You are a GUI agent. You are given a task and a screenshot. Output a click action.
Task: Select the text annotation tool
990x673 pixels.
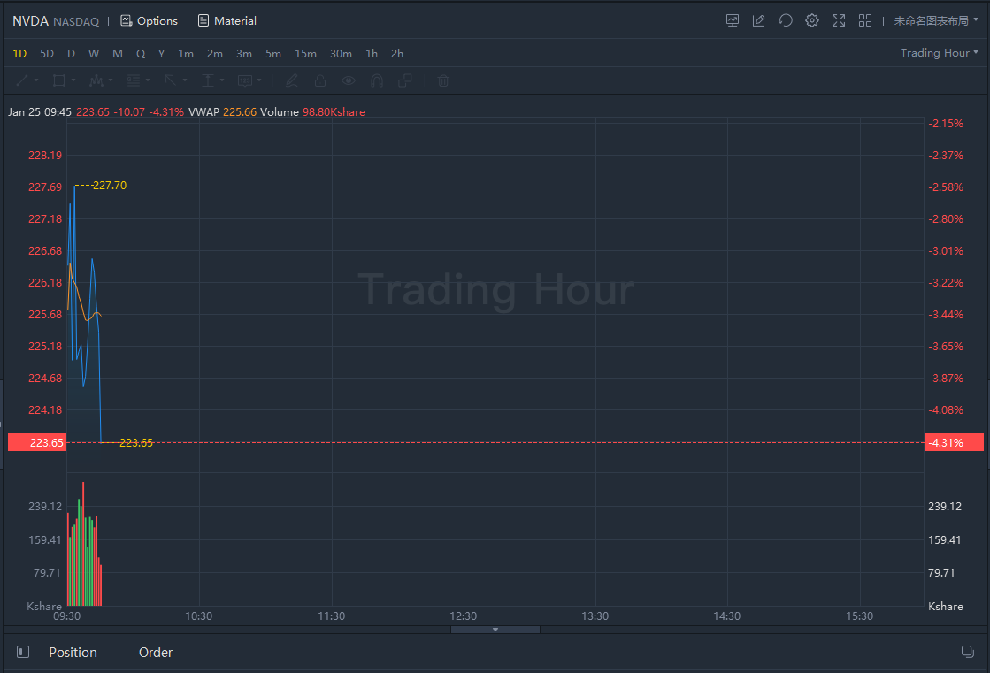[x=208, y=80]
